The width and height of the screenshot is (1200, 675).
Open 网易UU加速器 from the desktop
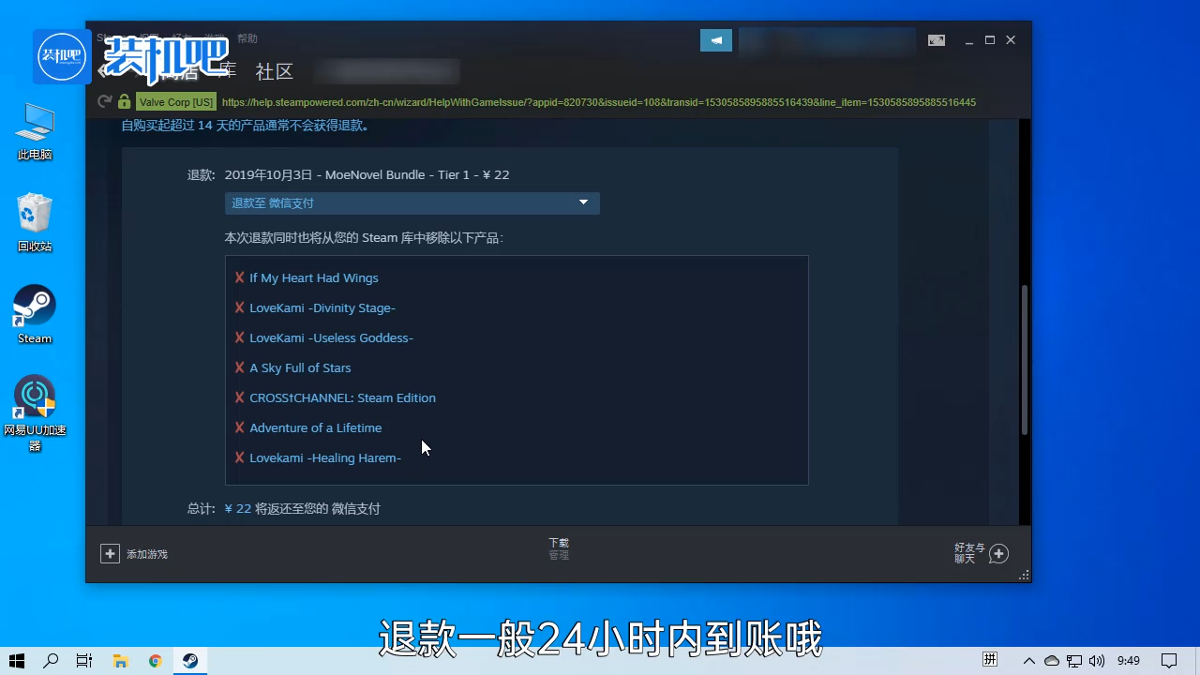[x=34, y=396]
